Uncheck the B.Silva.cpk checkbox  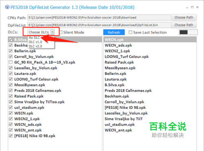(11, 39)
